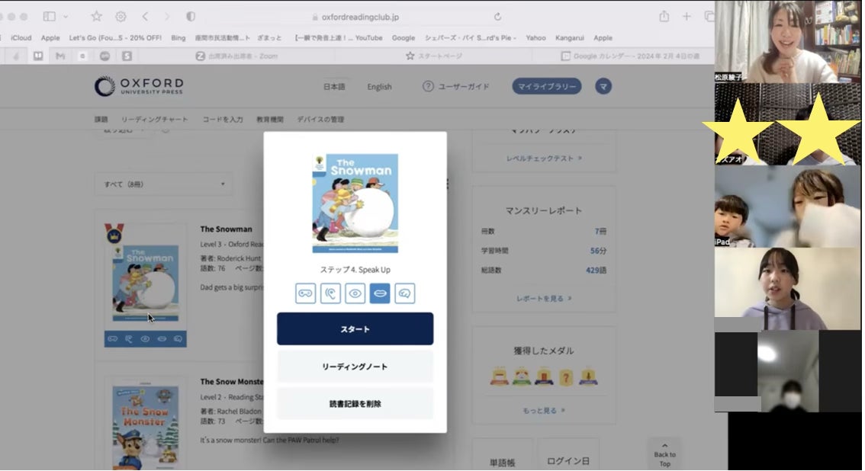Switch language to 日本語
Viewport: 865px width, 471px height.
(x=334, y=87)
